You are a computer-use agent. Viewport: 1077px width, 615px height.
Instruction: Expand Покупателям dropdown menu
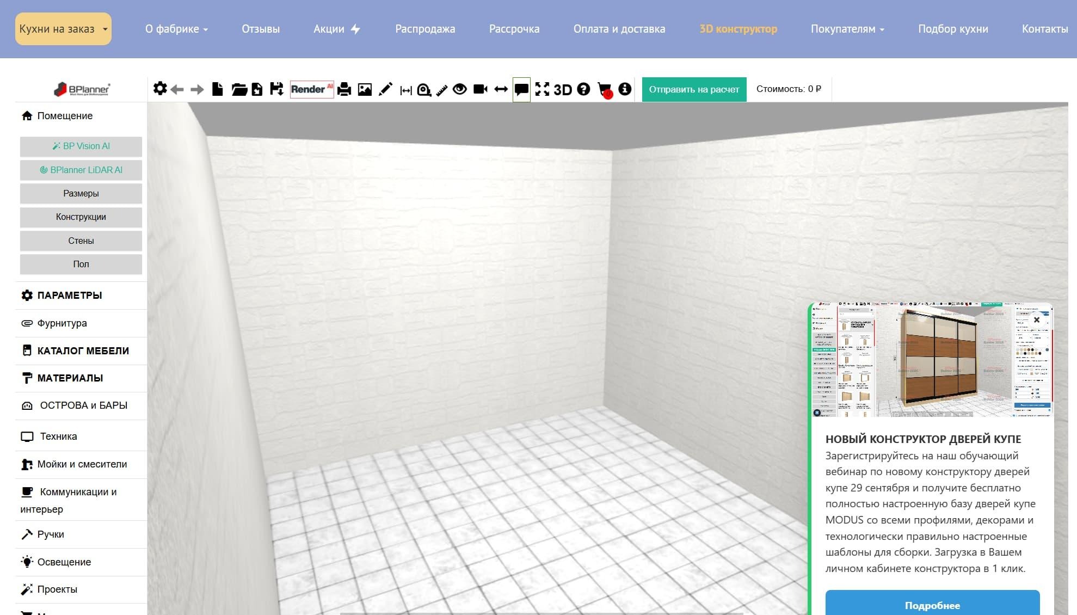point(847,29)
